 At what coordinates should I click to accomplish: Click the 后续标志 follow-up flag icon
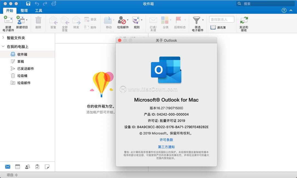coord(178,20)
